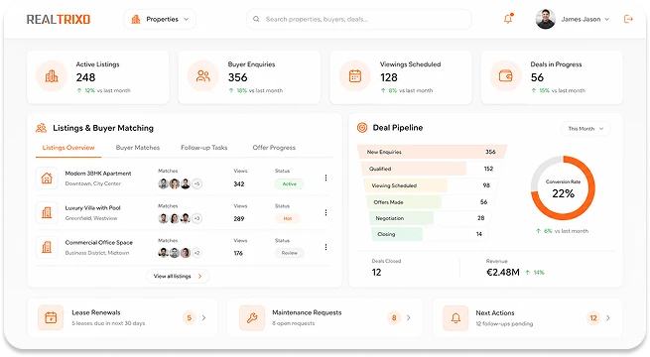Screen dimensions: 650x357
Task: Open Luxury Villa with Pool listing title
Action: point(93,208)
